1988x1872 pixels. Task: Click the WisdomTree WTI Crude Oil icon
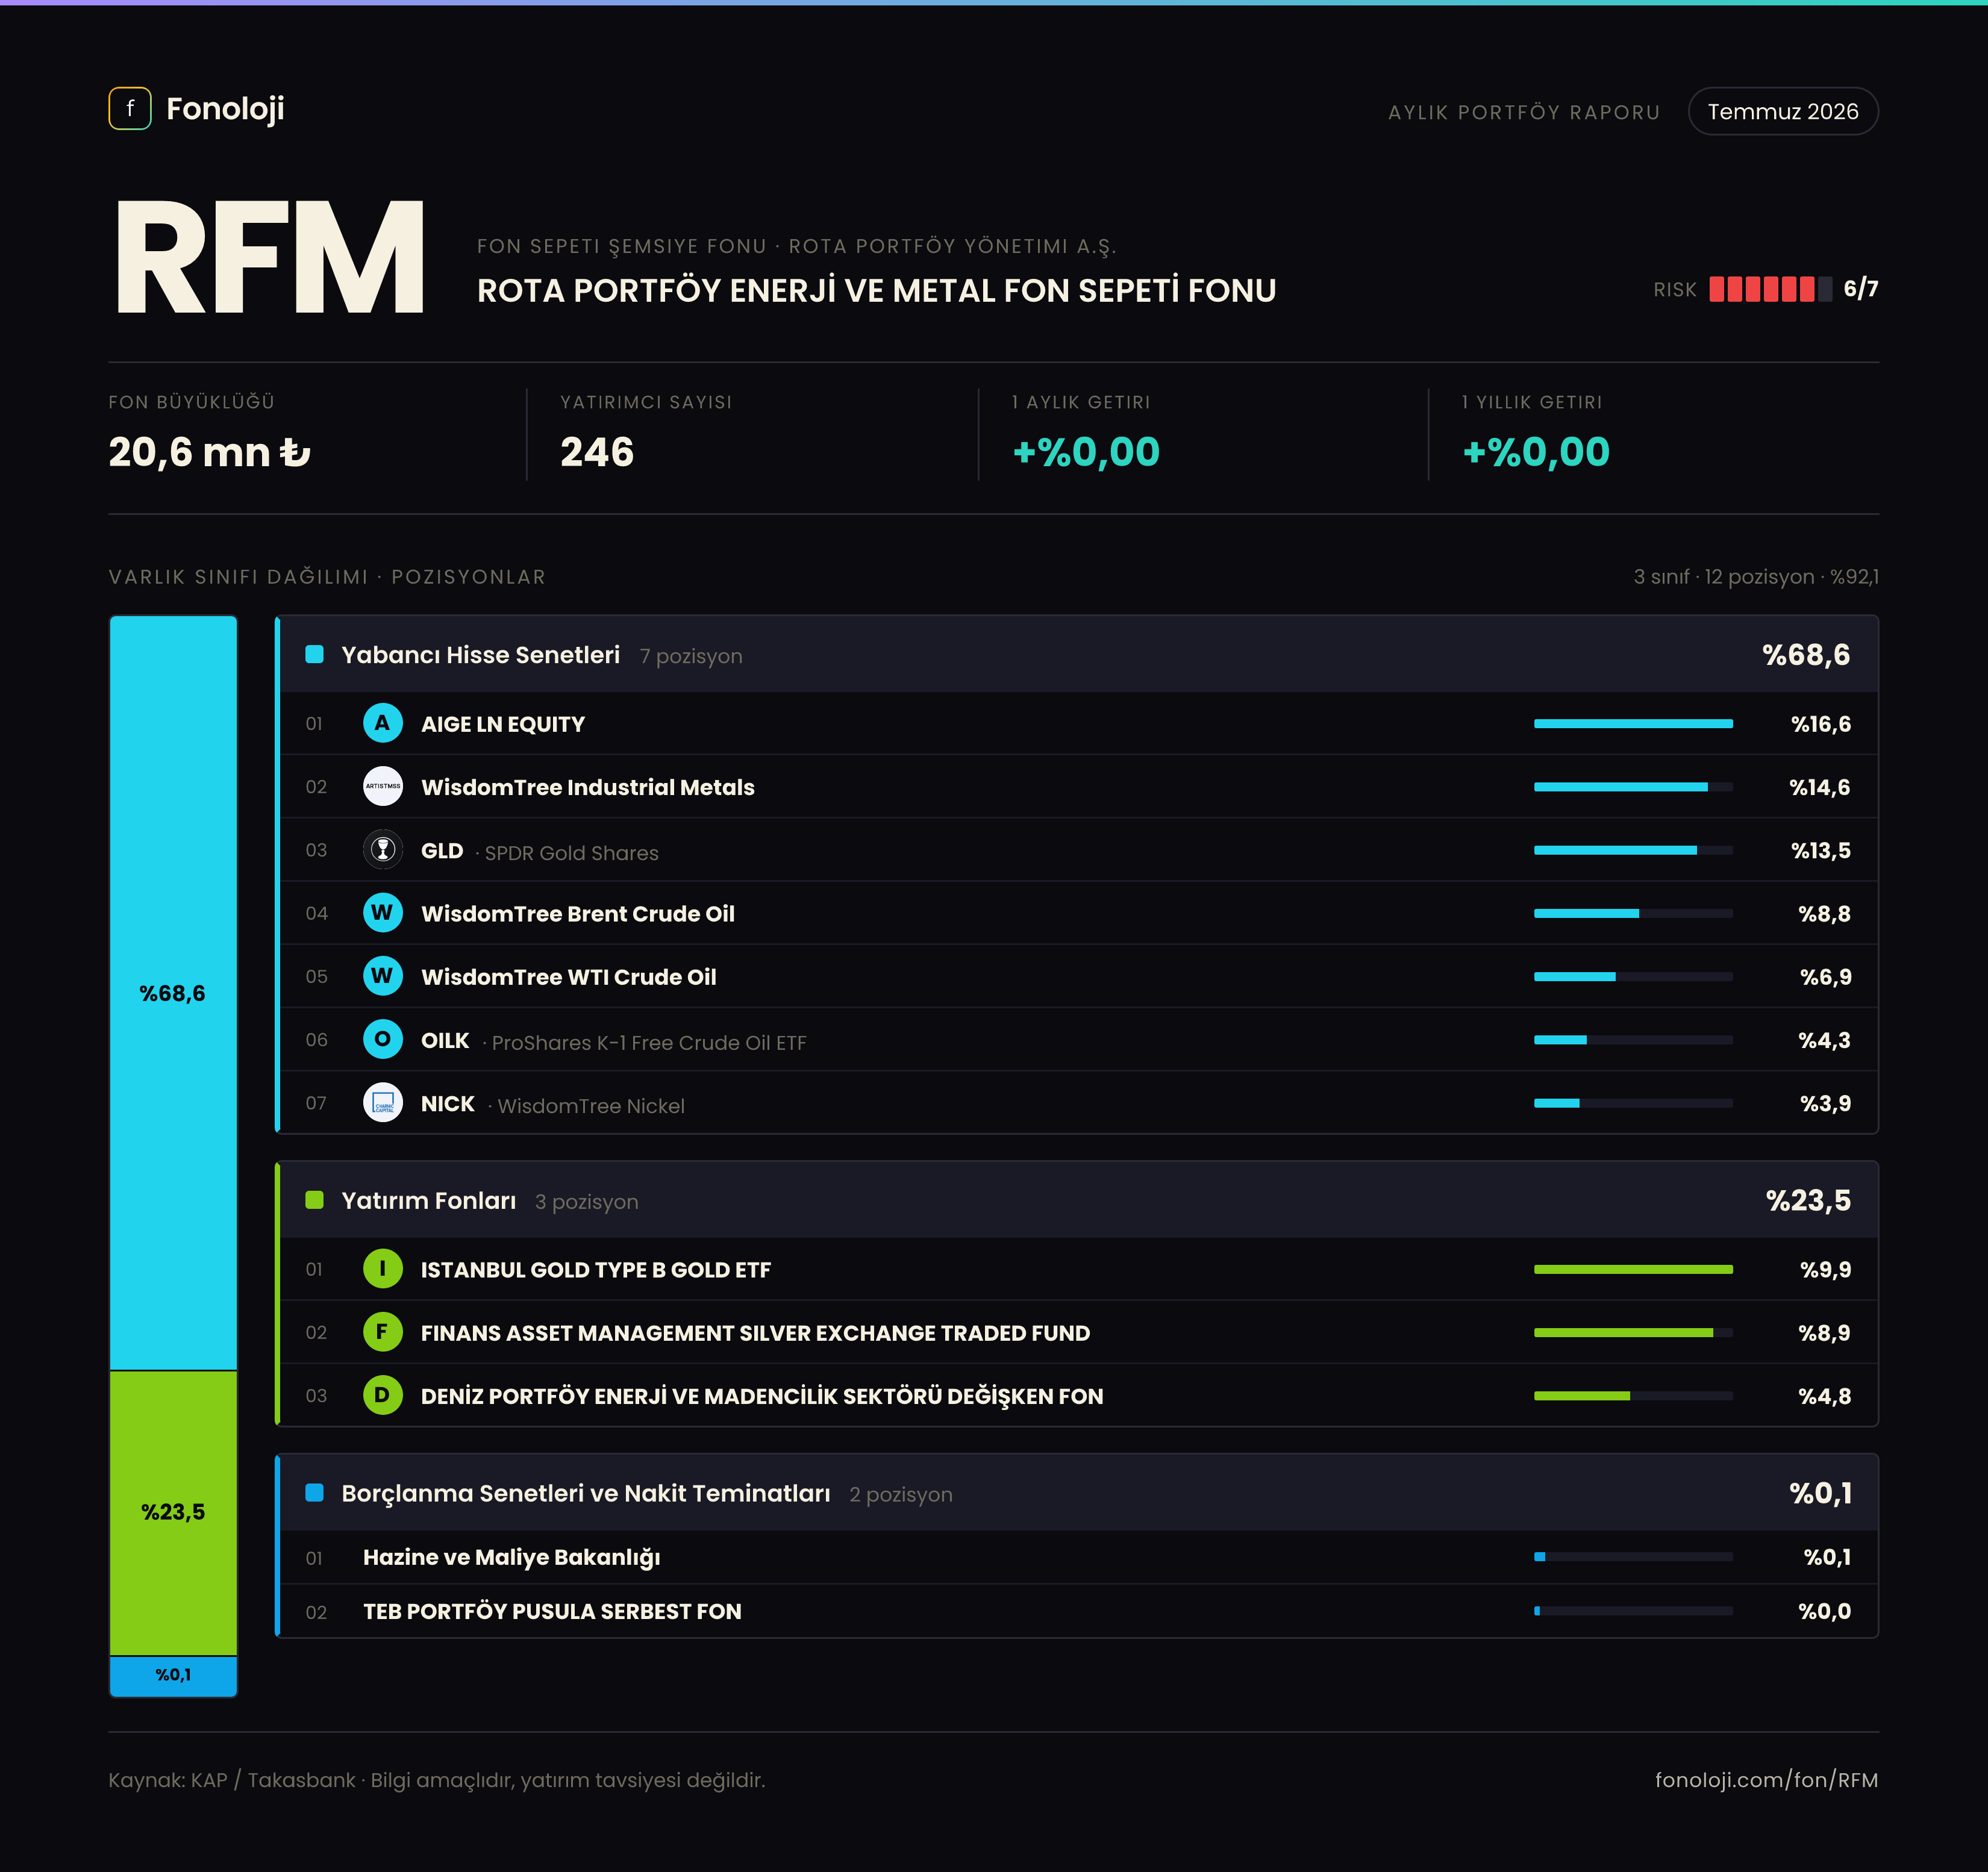pyautogui.click(x=382, y=976)
